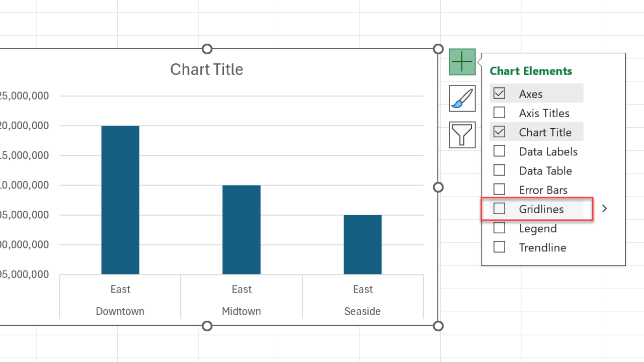Click the green Chart Elements plus button
Screen dimensions: 644x362
click(x=462, y=62)
